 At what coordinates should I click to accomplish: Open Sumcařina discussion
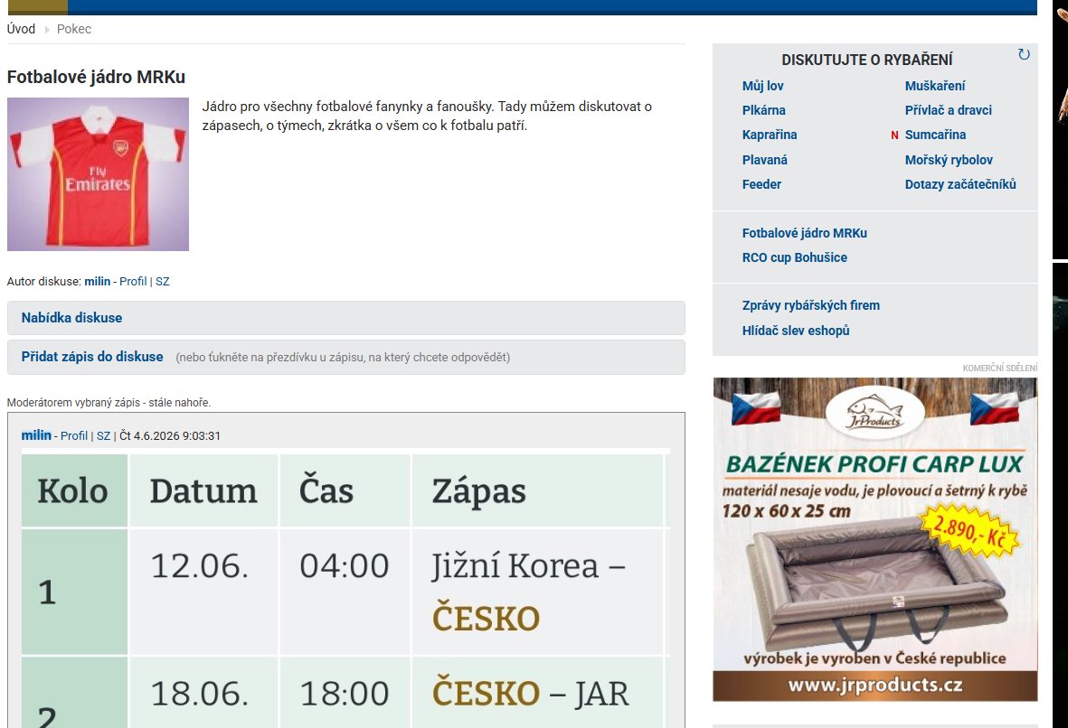(935, 135)
